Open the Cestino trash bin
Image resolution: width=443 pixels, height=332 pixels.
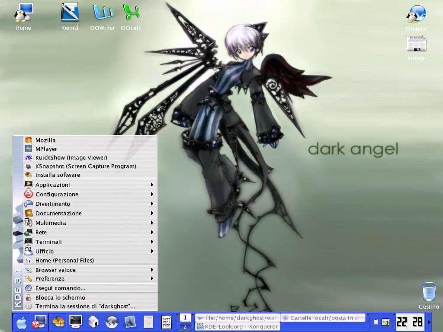pyautogui.click(x=429, y=296)
